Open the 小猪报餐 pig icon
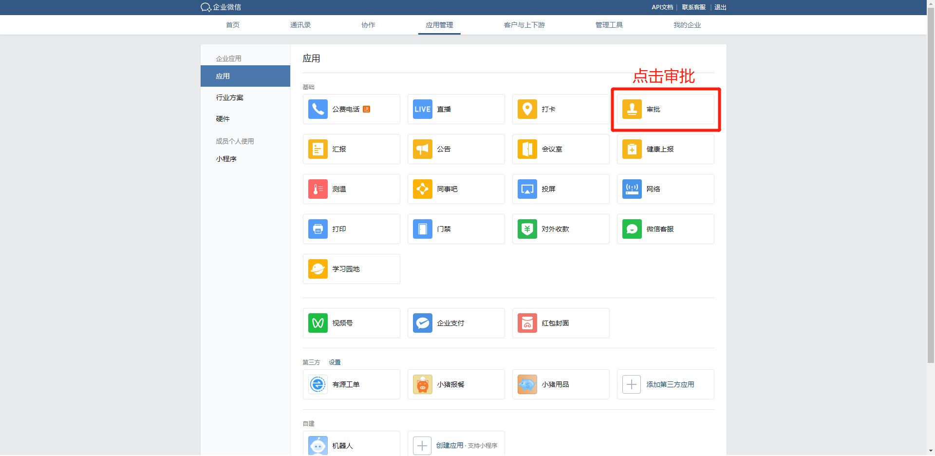The width and height of the screenshot is (935, 456). point(422,384)
